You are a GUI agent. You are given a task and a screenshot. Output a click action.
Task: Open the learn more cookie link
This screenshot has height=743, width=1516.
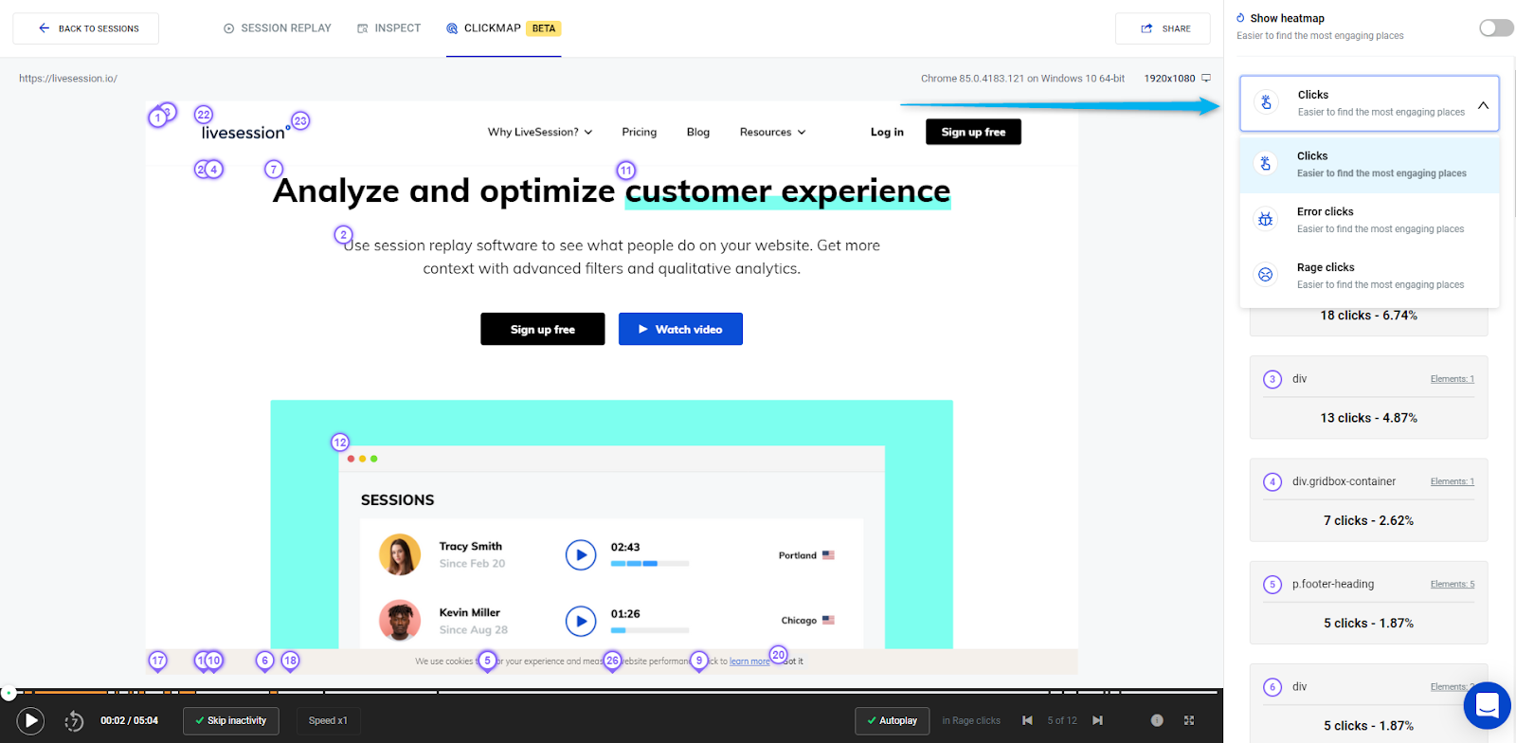(749, 661)
